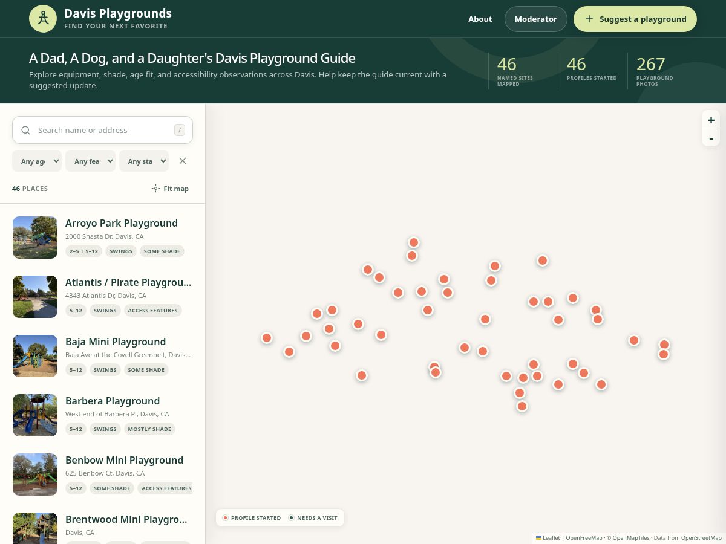Open Arroyo Park Playground thumbnail

35,238
